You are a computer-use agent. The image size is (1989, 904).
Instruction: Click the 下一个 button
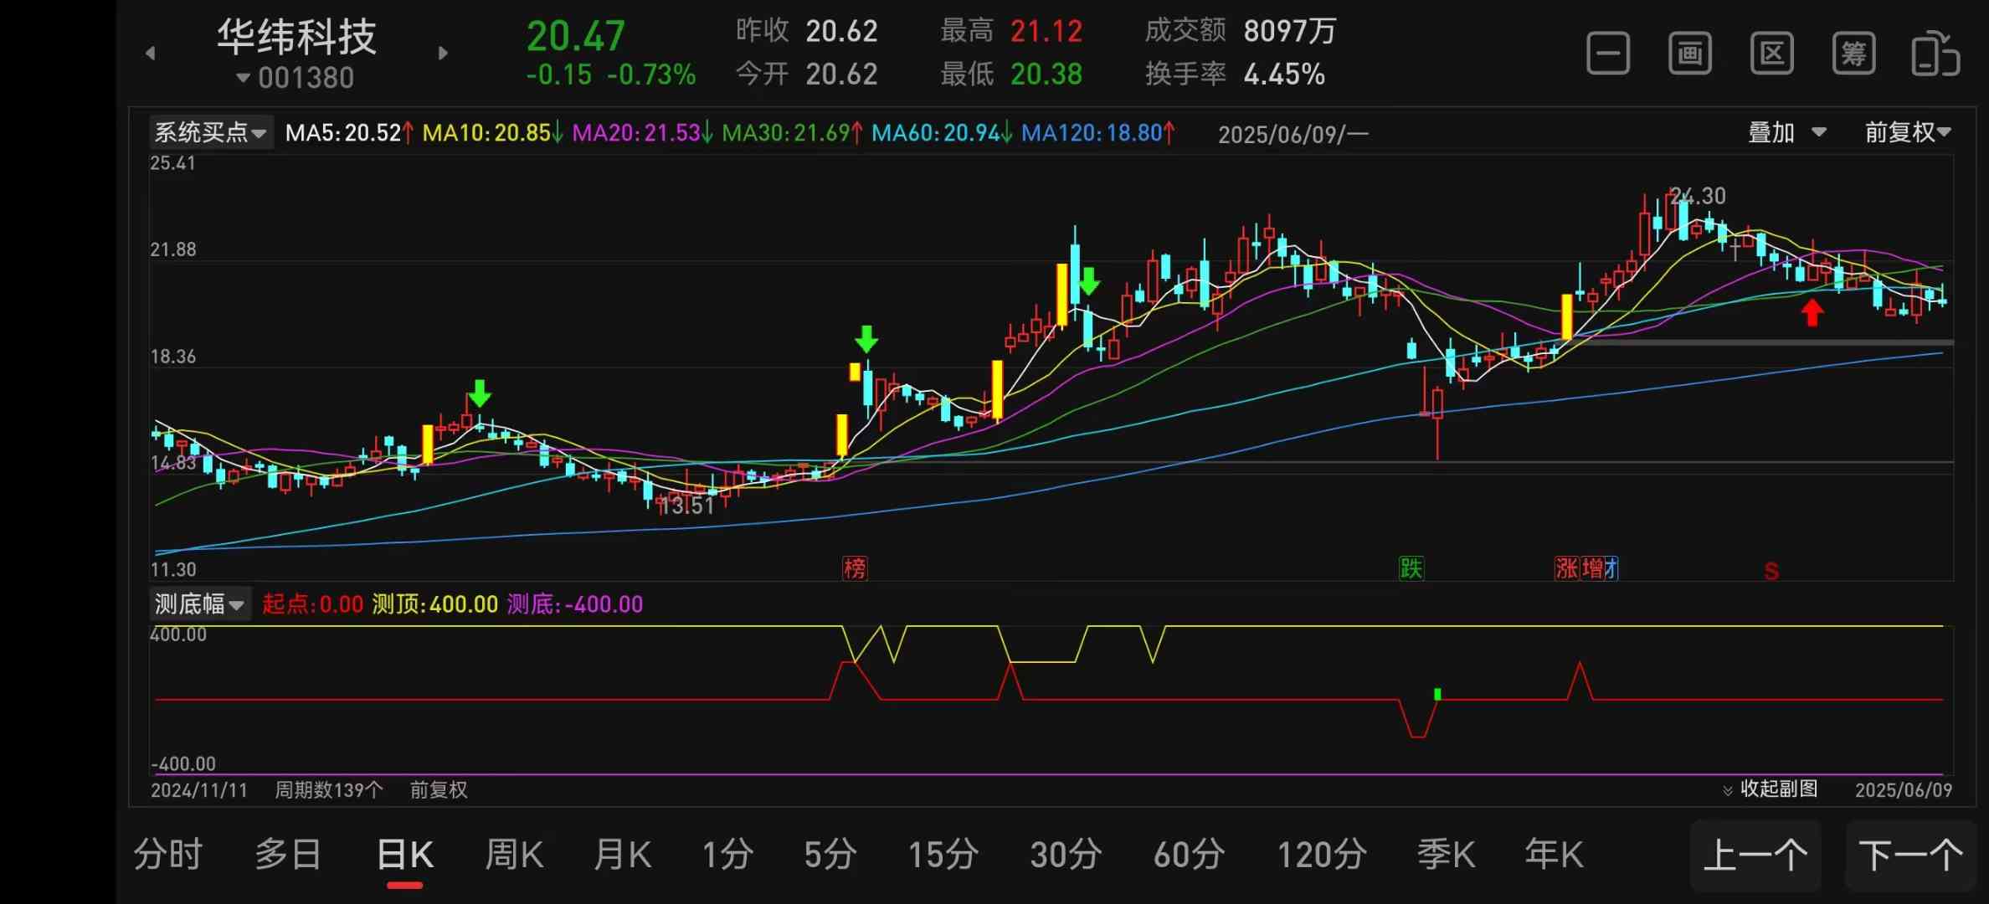coord(1910,855)
